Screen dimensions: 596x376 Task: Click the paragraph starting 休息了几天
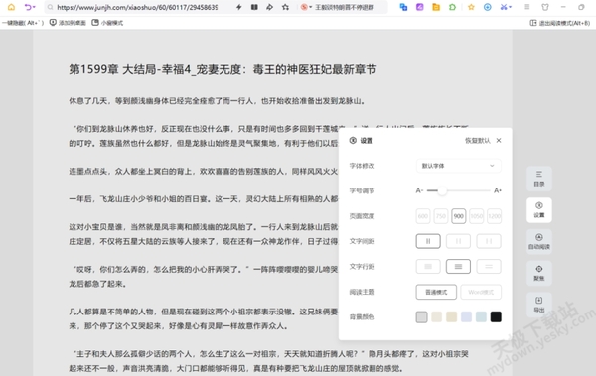218,101
